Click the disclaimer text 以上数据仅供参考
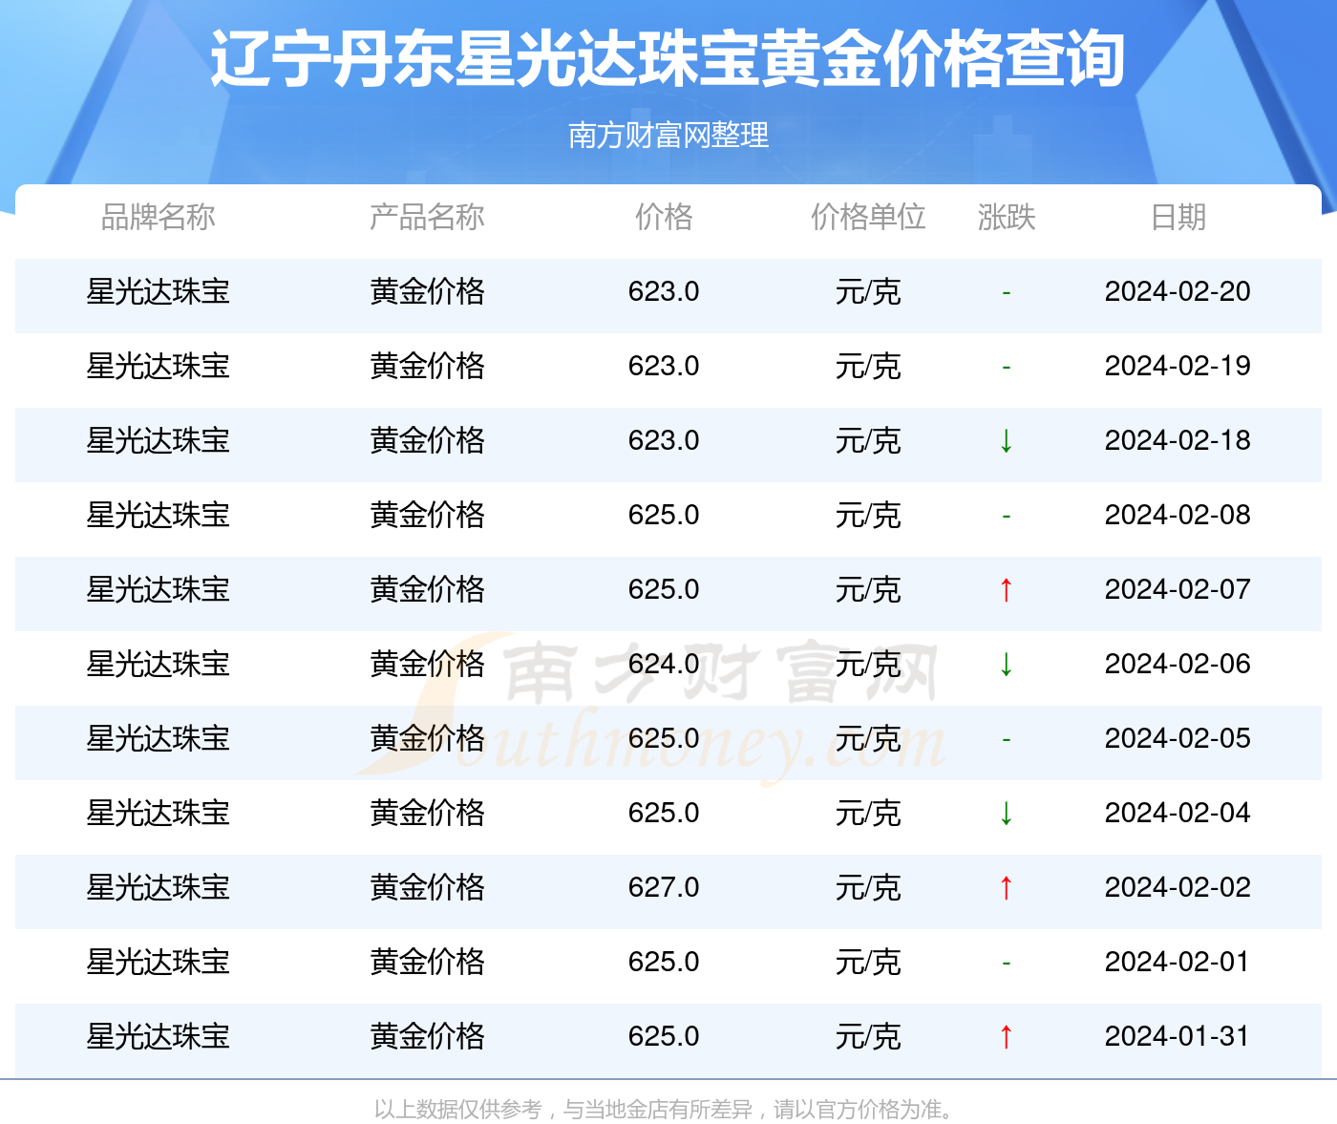The height and width of the screenshot is (1124, 1337). (x=458, y=1110)
